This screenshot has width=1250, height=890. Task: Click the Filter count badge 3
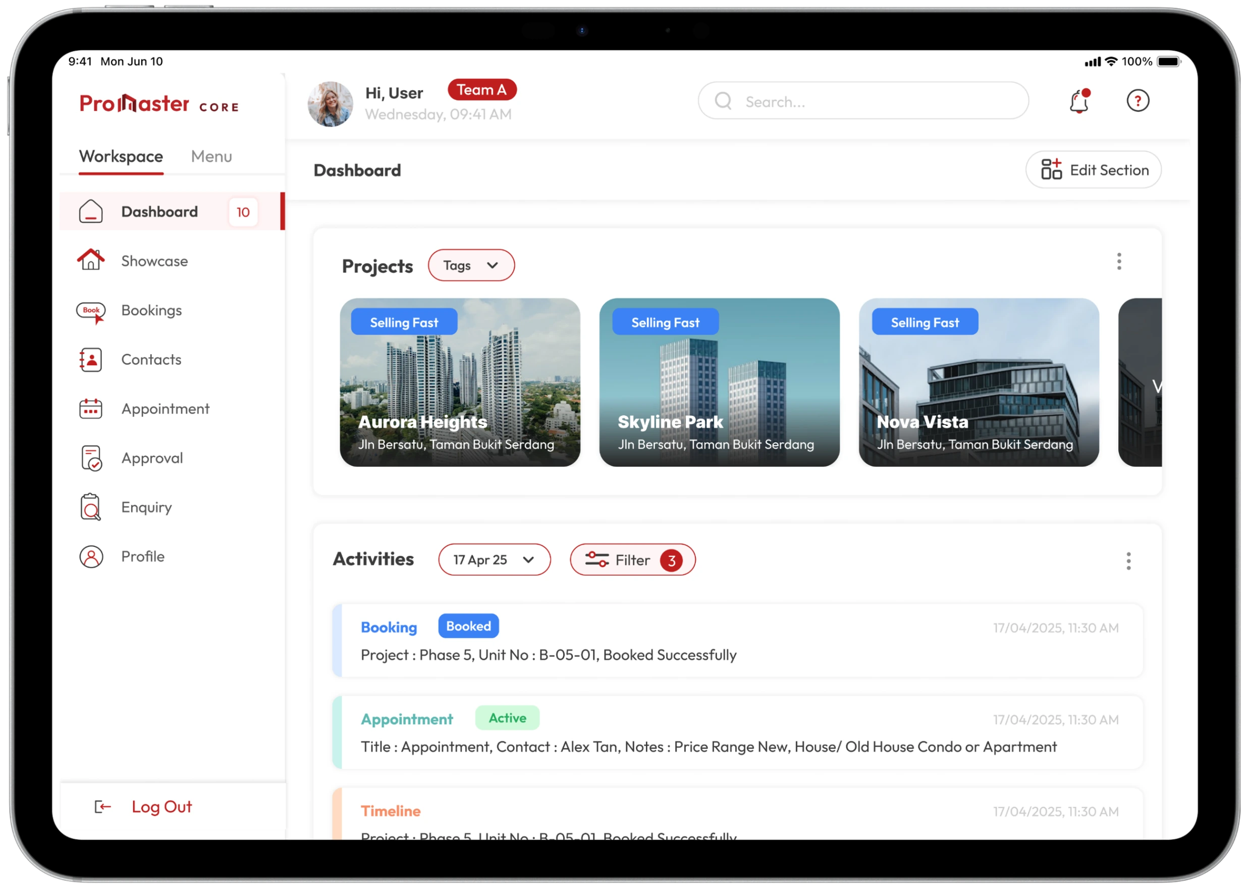[671, 561]
